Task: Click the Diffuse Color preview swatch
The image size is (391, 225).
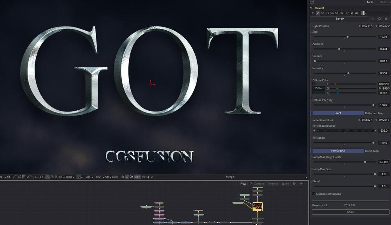Action: tap(318, 92)
